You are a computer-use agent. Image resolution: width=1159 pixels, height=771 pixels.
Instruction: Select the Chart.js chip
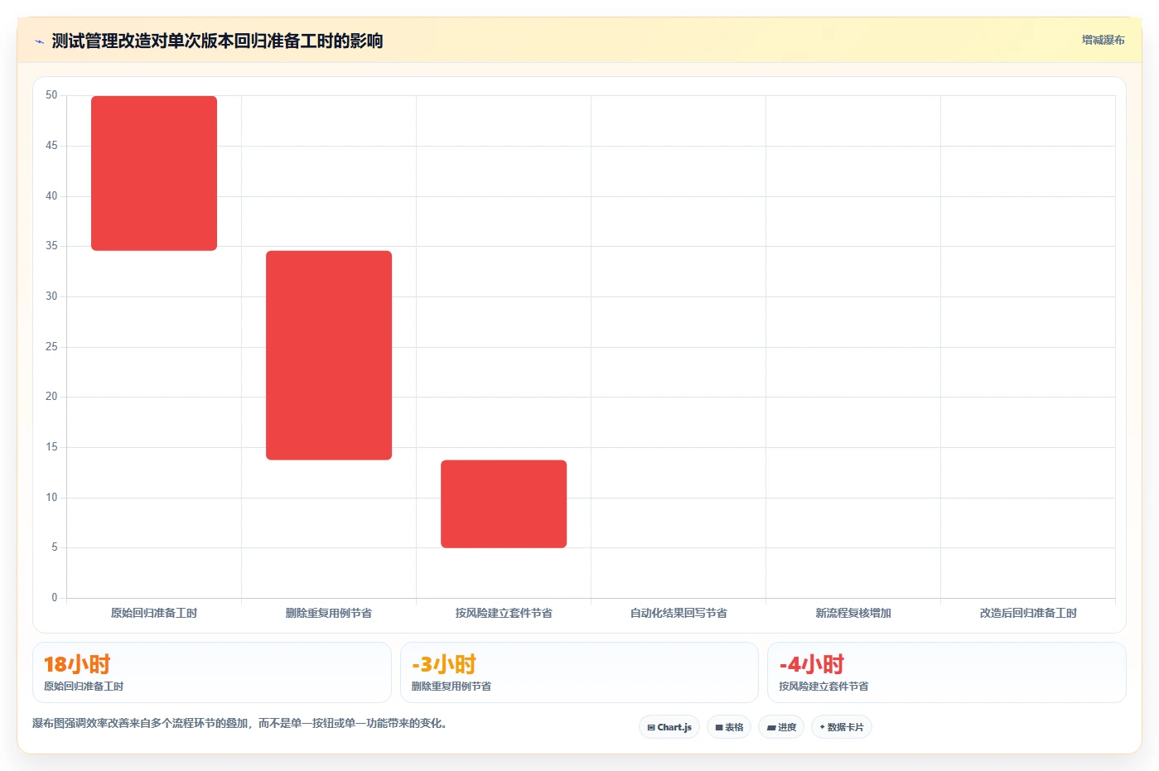pyautogui.click(x=669, y=727)
